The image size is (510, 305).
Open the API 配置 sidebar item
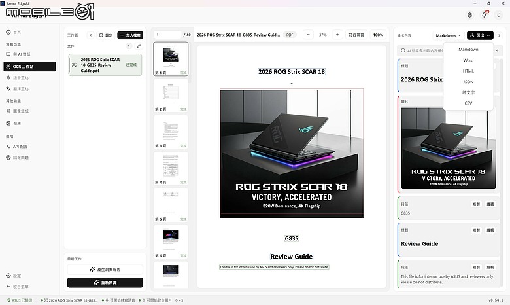coord(17,147)
